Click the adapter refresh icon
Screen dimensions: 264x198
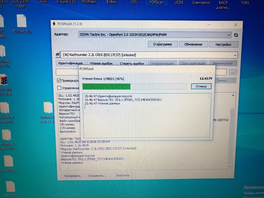coord(236,35)
